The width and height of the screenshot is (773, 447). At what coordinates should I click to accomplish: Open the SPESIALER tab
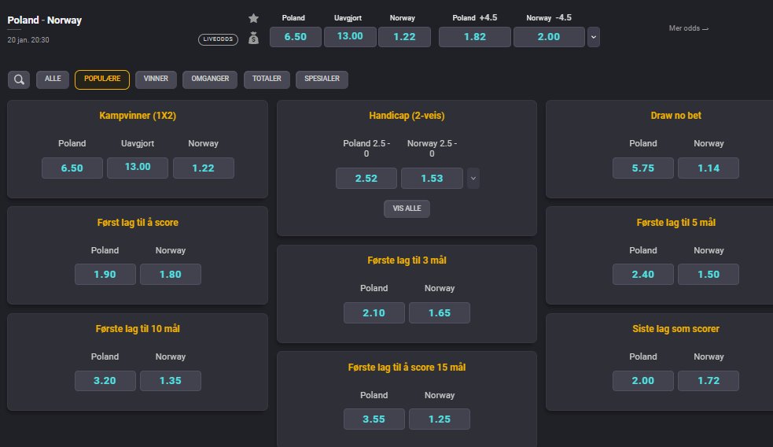pos(322,79)
